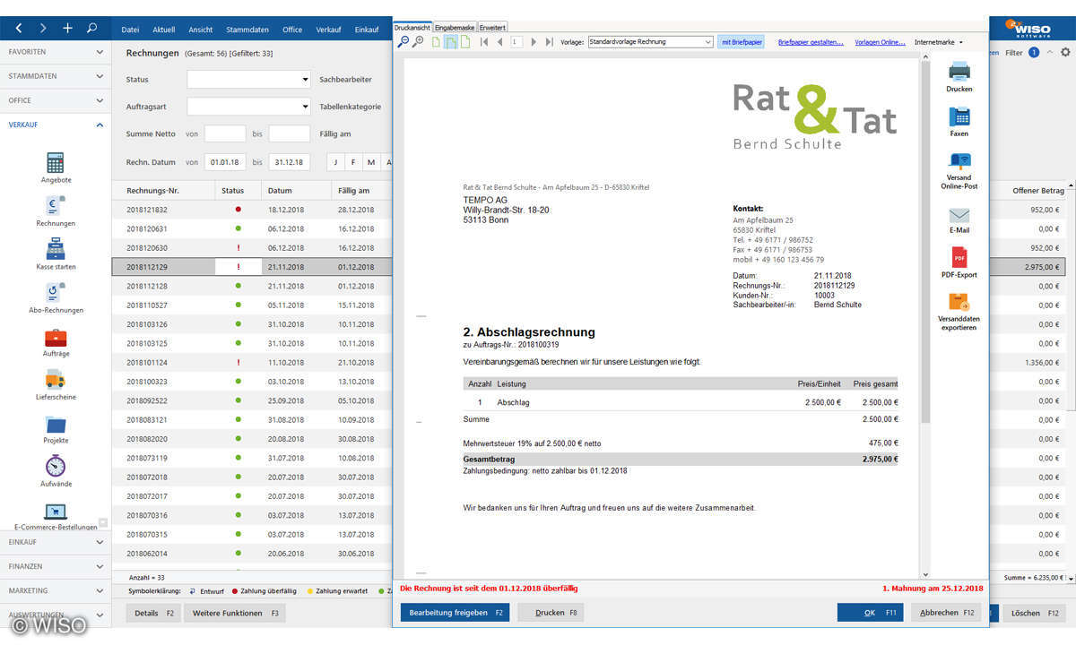Open the Internetmarke dropdown
This screenshot has height=645, width=1076.
pyautogui.click(x=939, y=42)
